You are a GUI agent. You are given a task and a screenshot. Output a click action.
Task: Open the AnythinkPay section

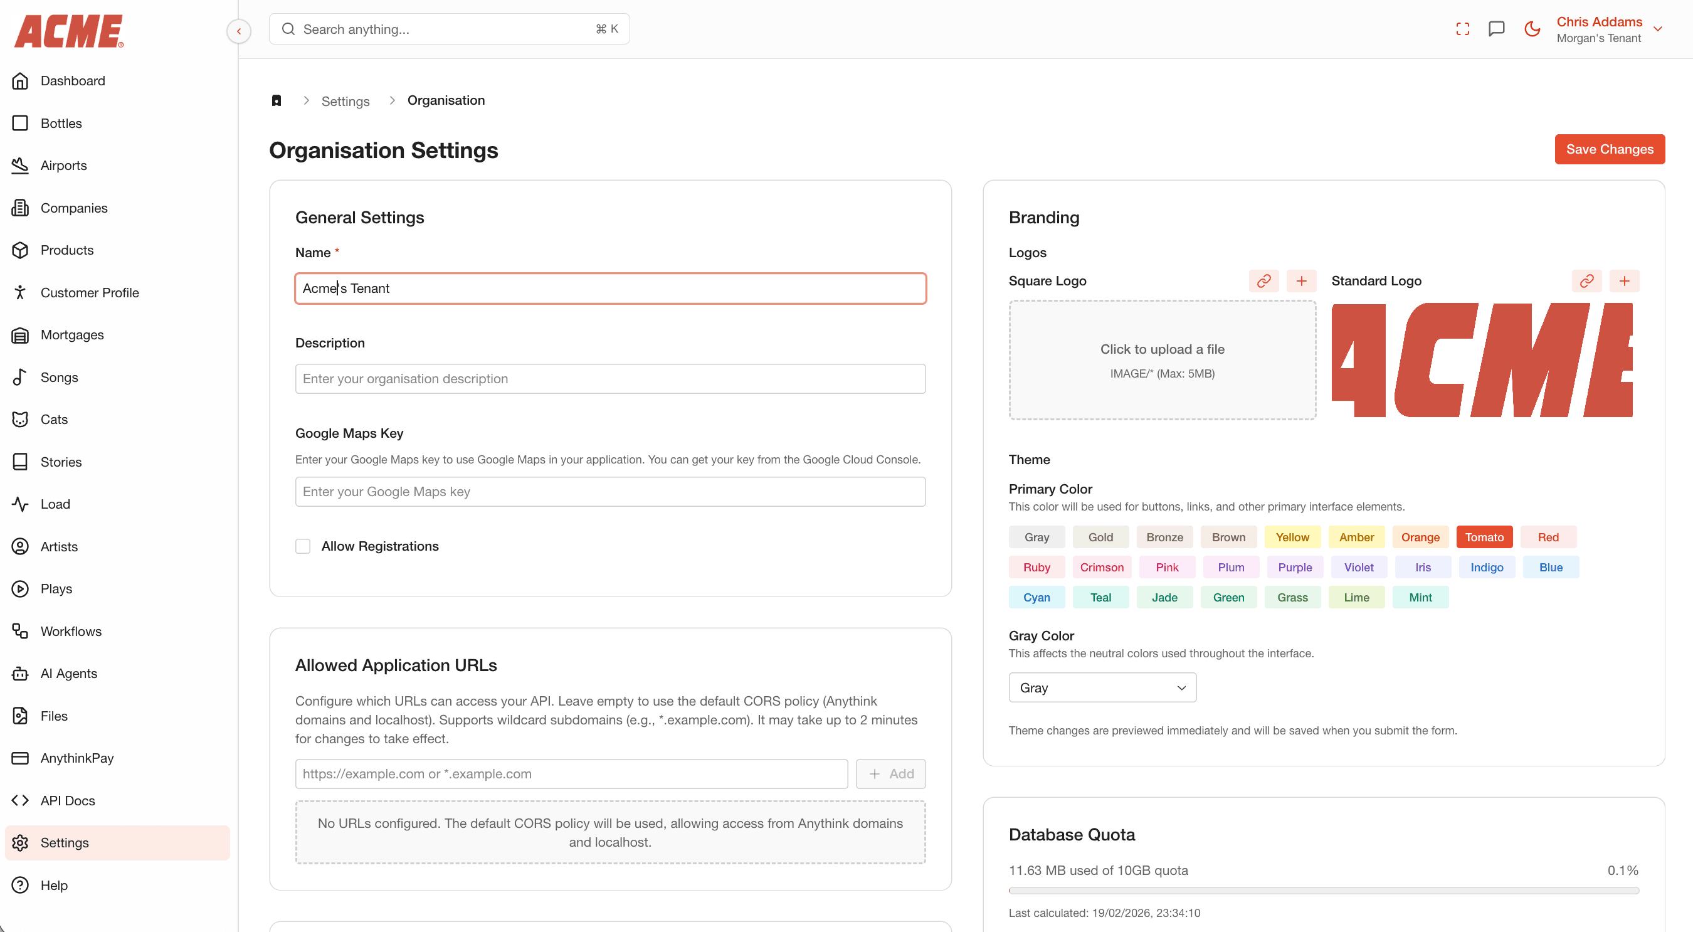[x=76, y=757]
